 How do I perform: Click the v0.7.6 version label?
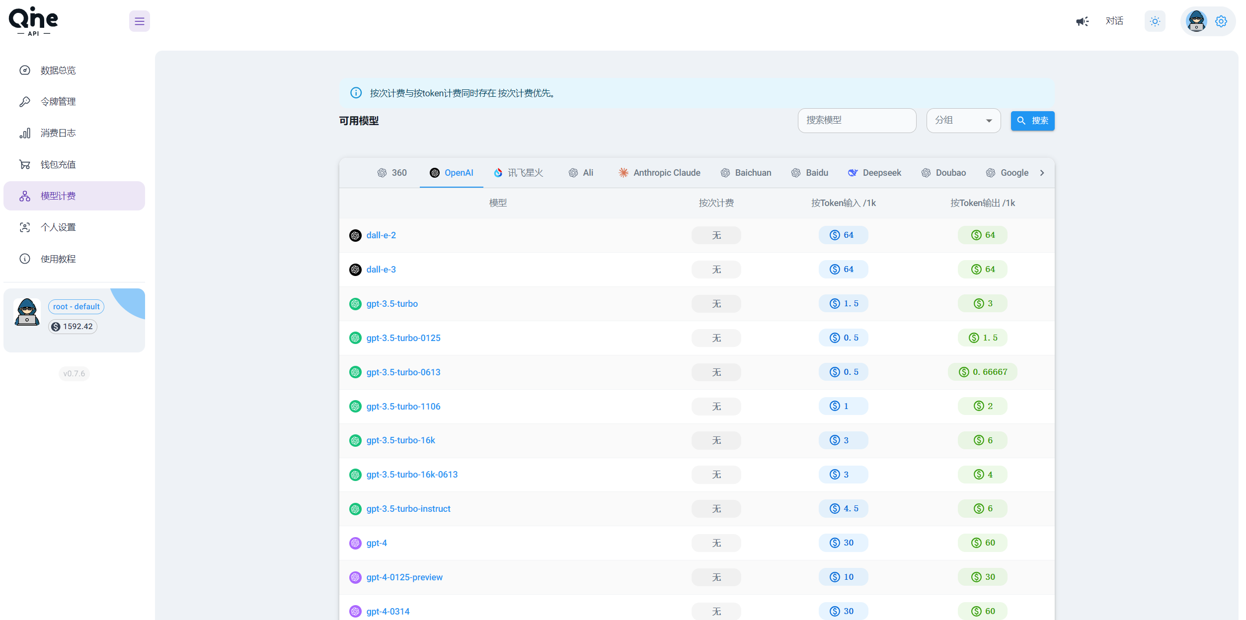(x=74, y=374)
